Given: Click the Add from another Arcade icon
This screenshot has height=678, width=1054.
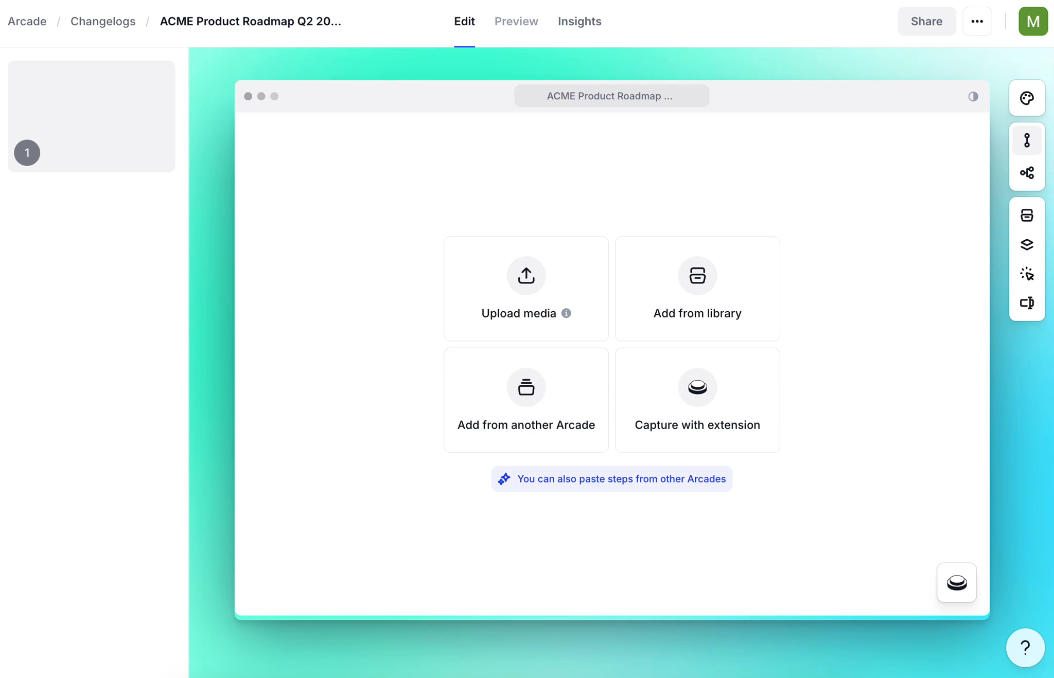Looking at the screenshot, I should point(526,387).
